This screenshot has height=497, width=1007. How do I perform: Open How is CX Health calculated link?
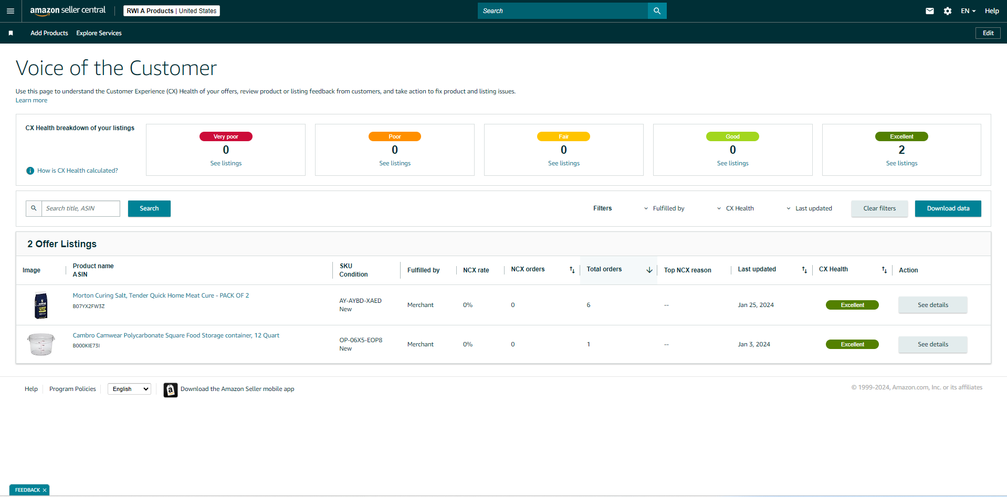(x=78, y=171)
